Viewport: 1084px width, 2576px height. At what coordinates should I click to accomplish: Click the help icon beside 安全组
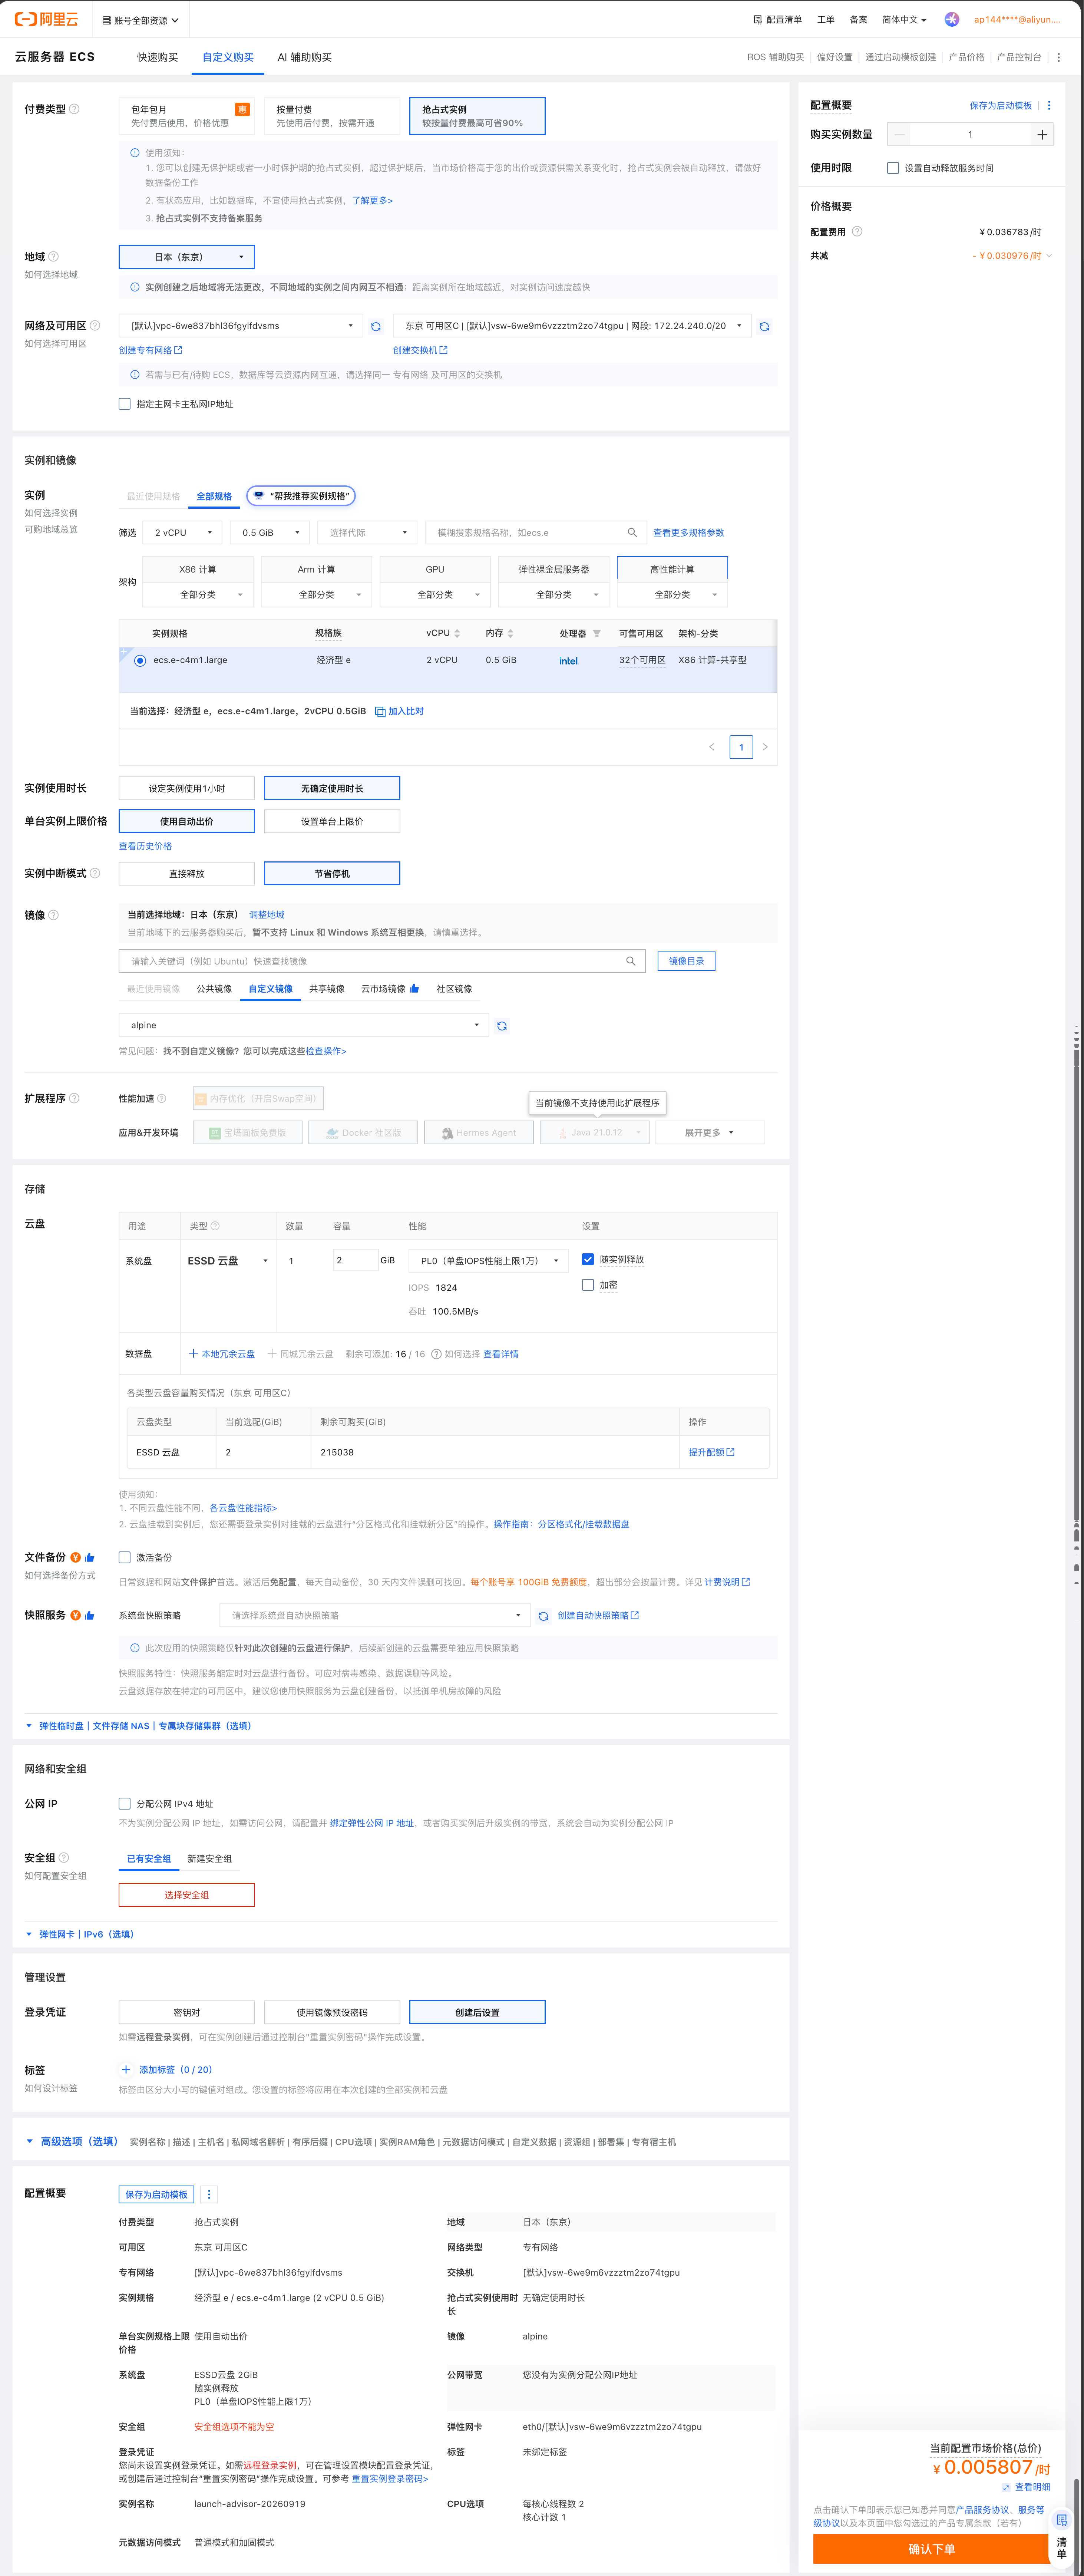point(64,1858)
